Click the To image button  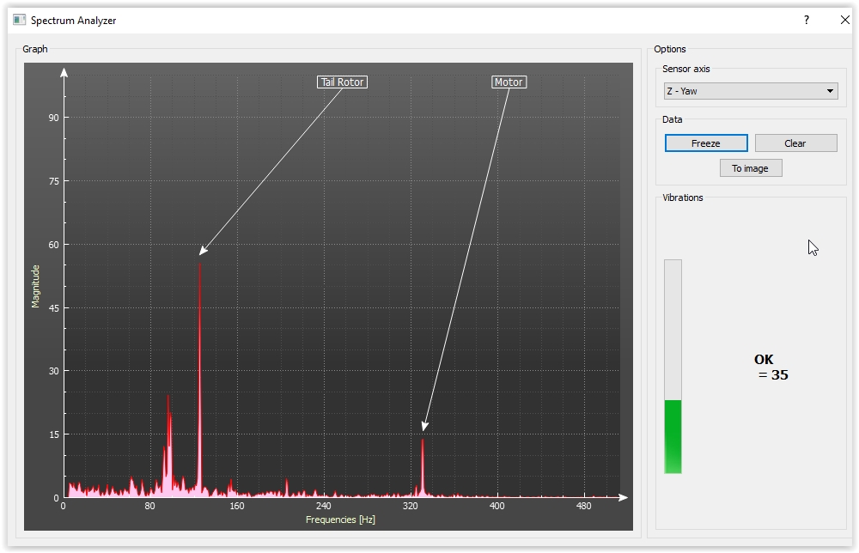point(750,168)
